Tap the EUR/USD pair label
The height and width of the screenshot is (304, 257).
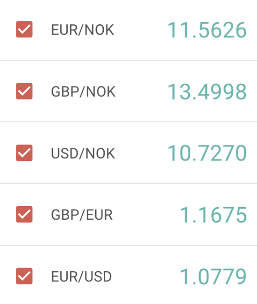point(81,276)
